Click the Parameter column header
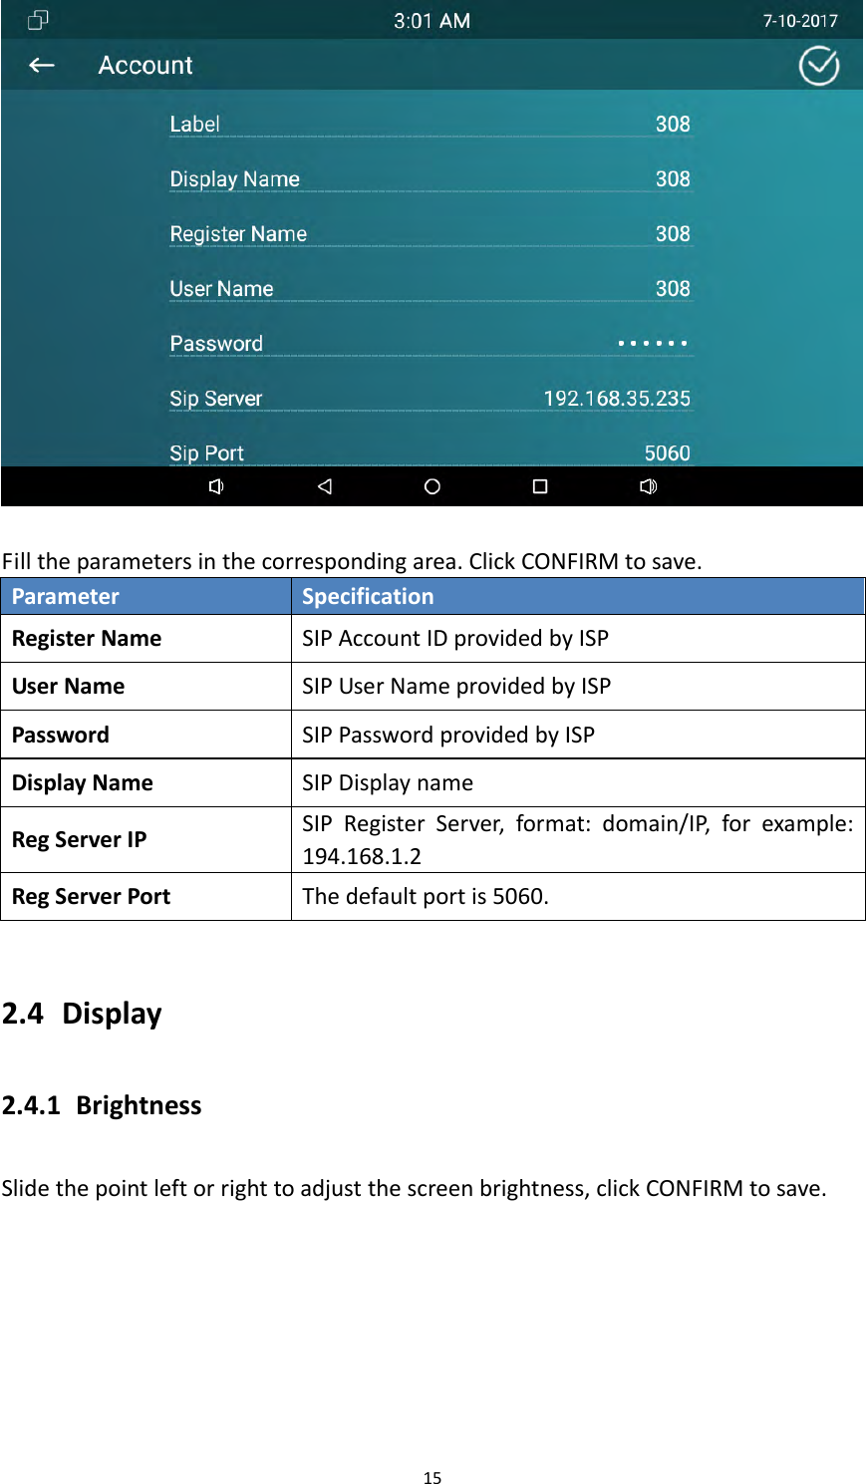Screen dimensions: 866x1484 pos(146,596)
